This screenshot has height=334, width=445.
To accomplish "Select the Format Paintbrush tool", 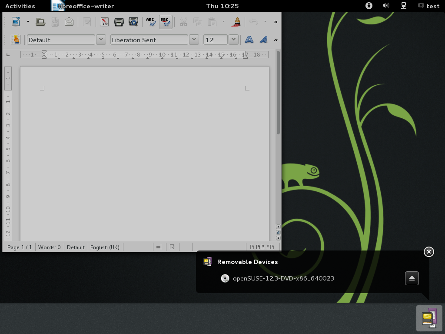I will (x=236, y=22).
